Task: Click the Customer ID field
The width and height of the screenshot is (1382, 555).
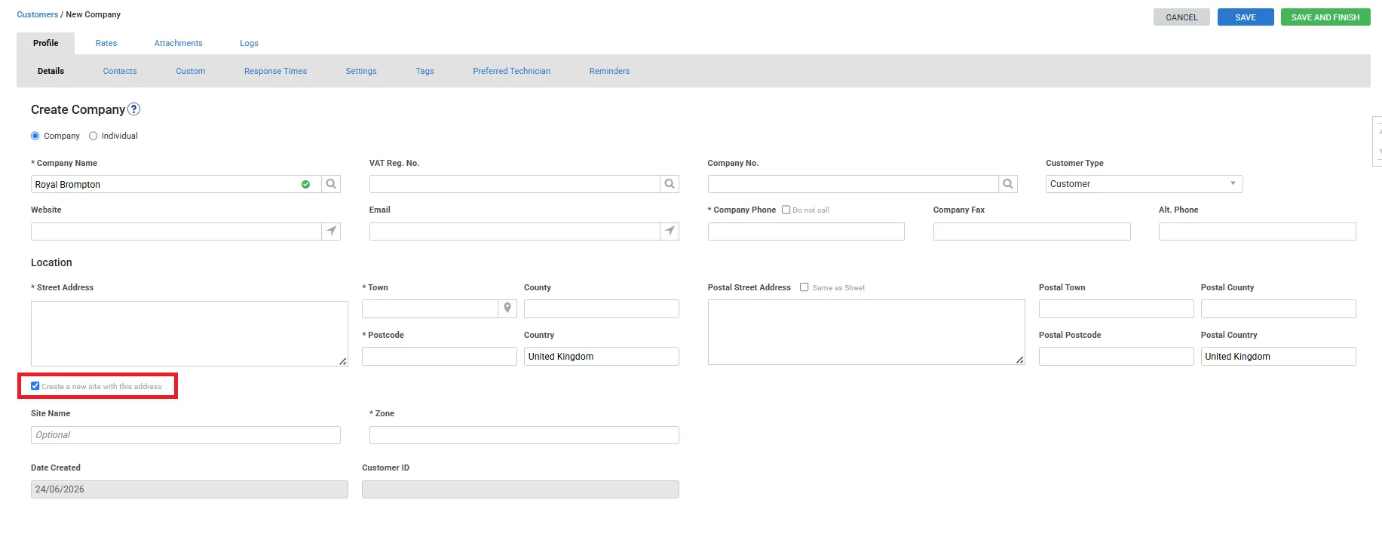Action: click(520, 489)
